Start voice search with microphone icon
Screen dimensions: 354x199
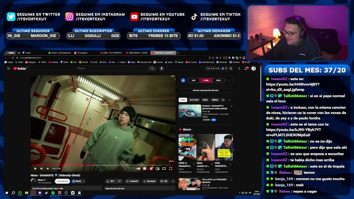point(162,69)
